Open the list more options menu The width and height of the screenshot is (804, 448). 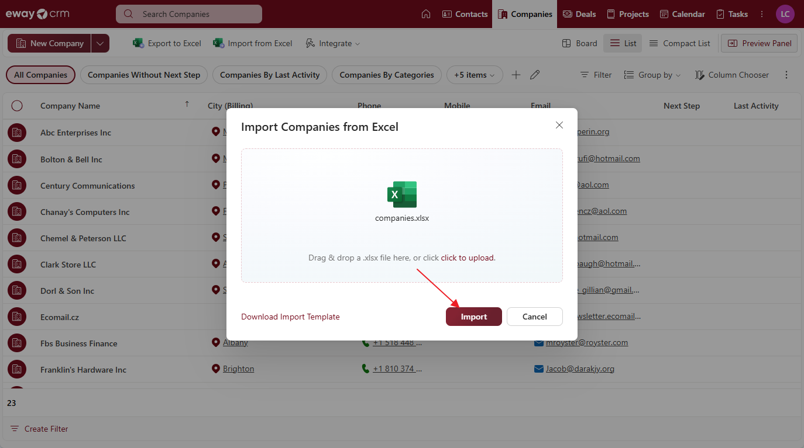786,75
